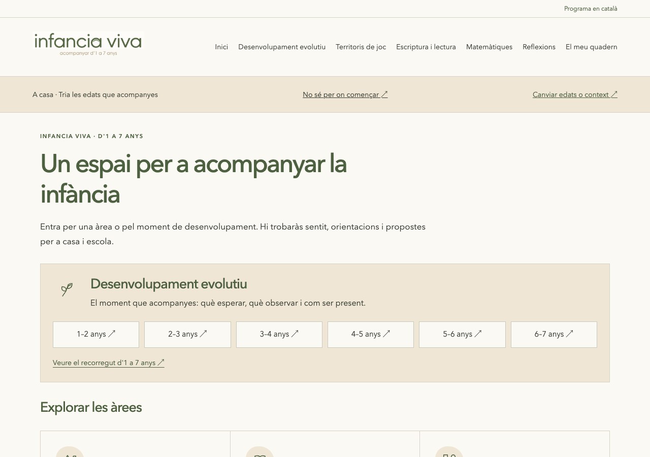Open El meu quadern
The height and width of the screenshot is (457, 650).
click(592, 47)
